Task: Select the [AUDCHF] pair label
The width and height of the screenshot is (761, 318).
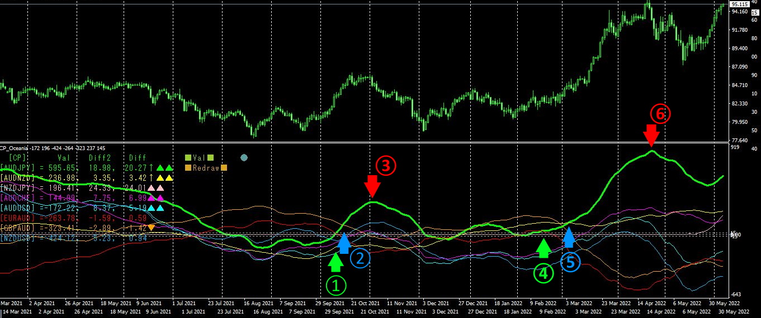Action: (x=18, y=197)
